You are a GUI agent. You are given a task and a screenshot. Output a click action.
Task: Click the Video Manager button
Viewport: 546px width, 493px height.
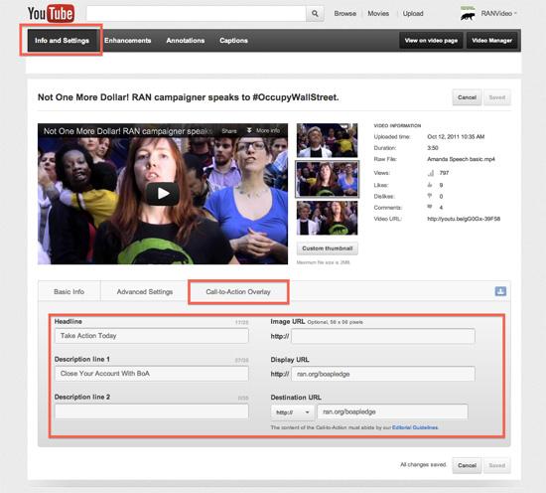click(491, 41)
